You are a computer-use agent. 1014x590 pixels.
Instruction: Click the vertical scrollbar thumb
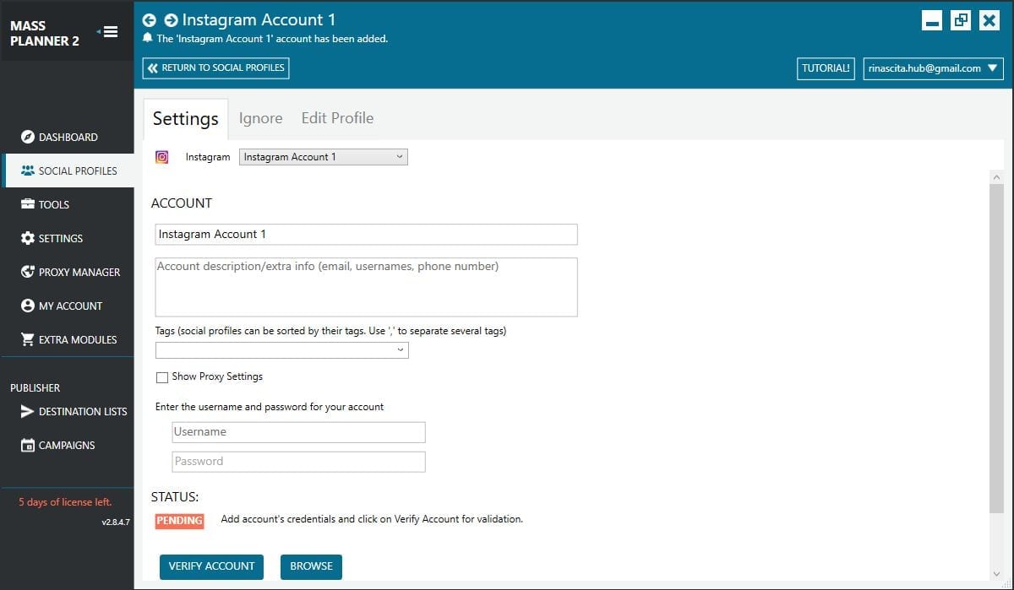(997, 348)
